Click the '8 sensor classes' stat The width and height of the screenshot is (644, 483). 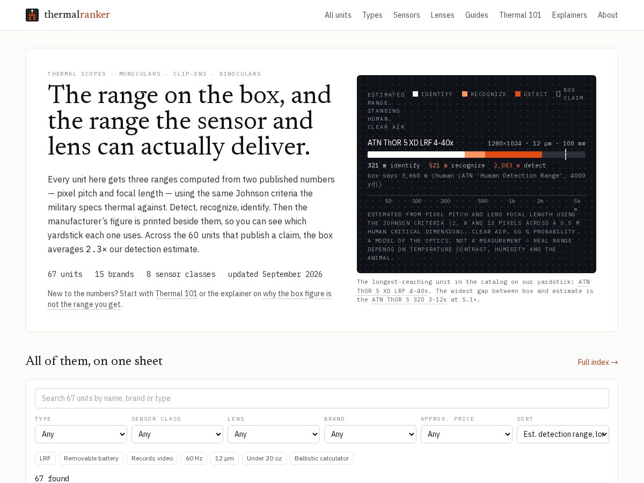pos(181,274)
